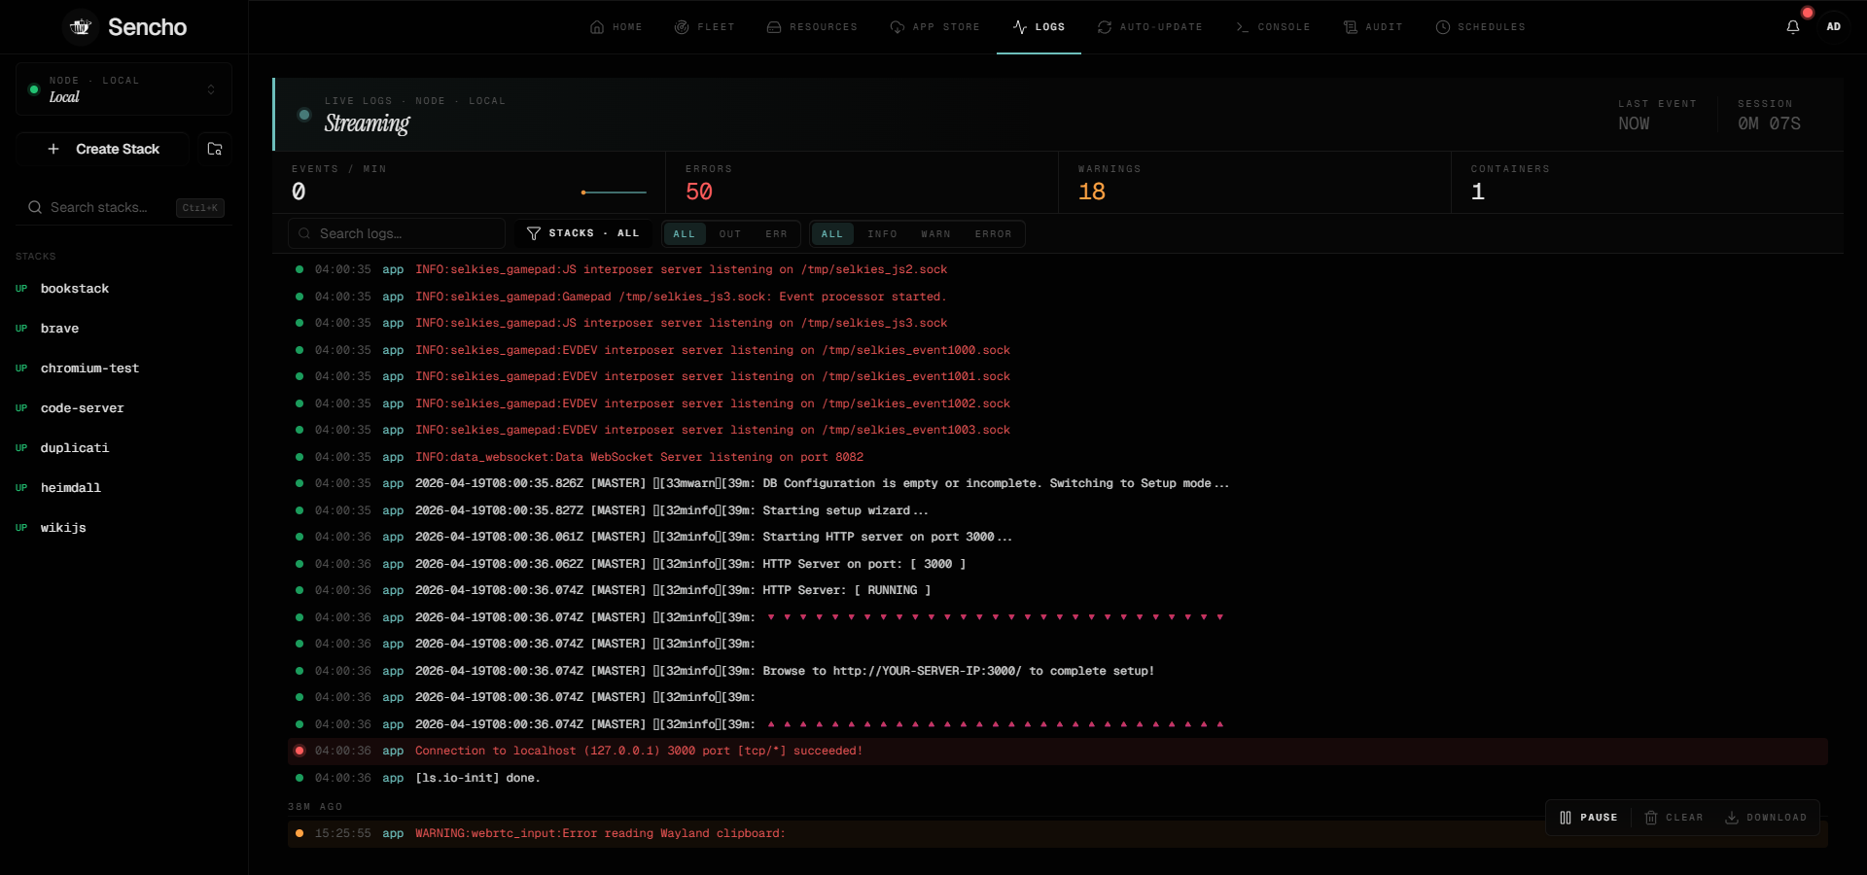The width and height of the screenshot is (1867, 875).
Task: Click the magnifier icon in Search stacks
Action: 35,207
